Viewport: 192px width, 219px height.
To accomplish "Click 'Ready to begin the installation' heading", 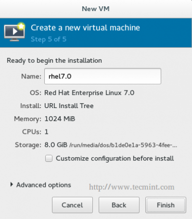I will click(x=54, y=61).
